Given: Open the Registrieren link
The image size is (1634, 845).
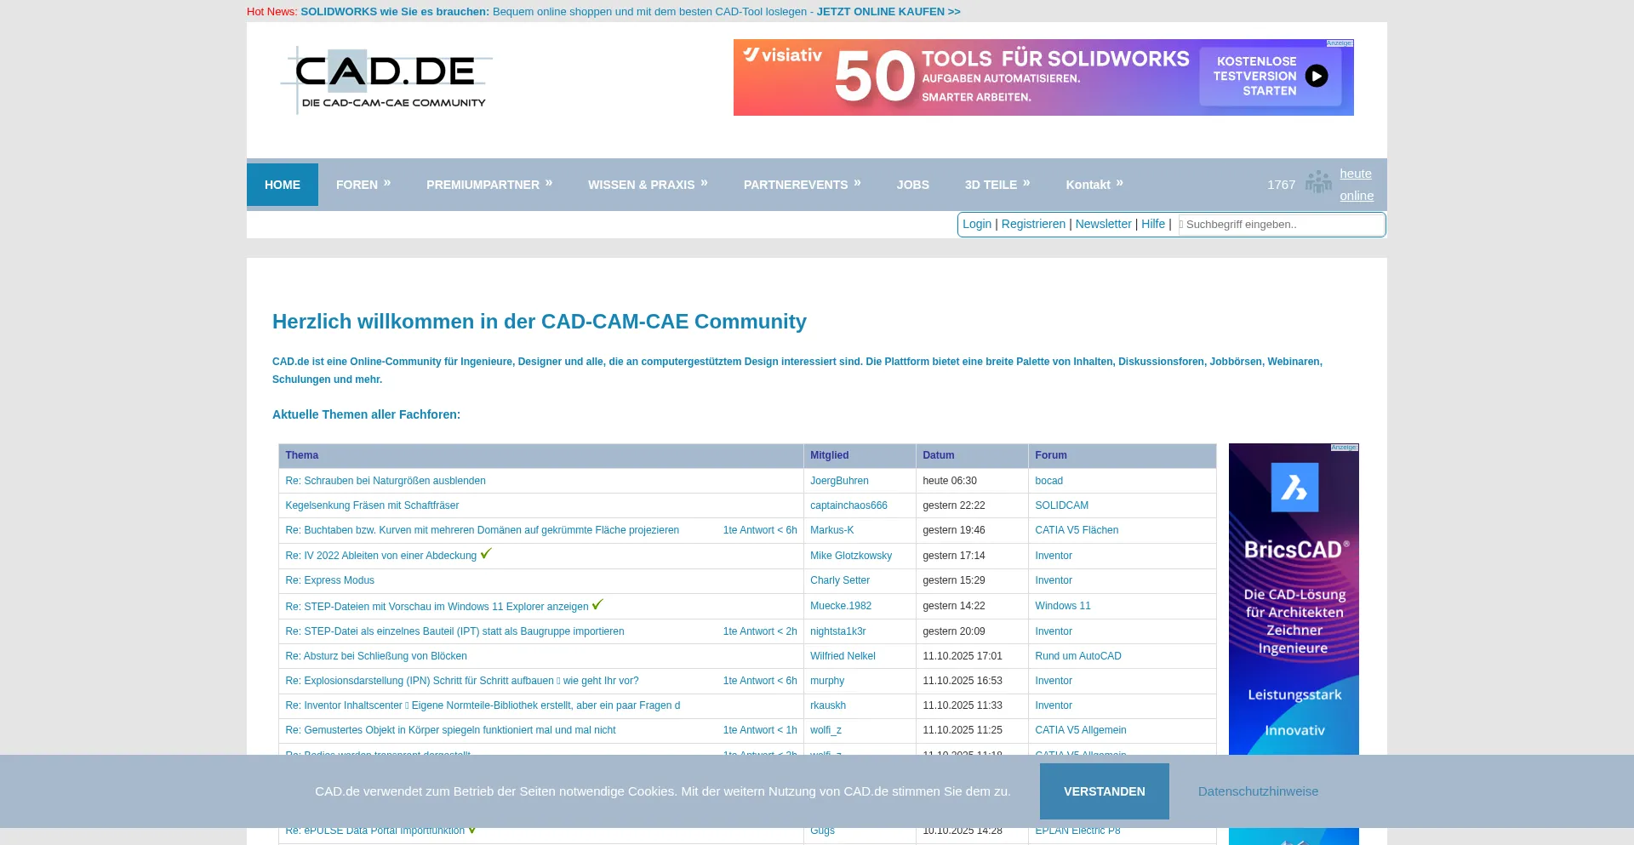Looking at the screenshot, I should (1033, 224).
